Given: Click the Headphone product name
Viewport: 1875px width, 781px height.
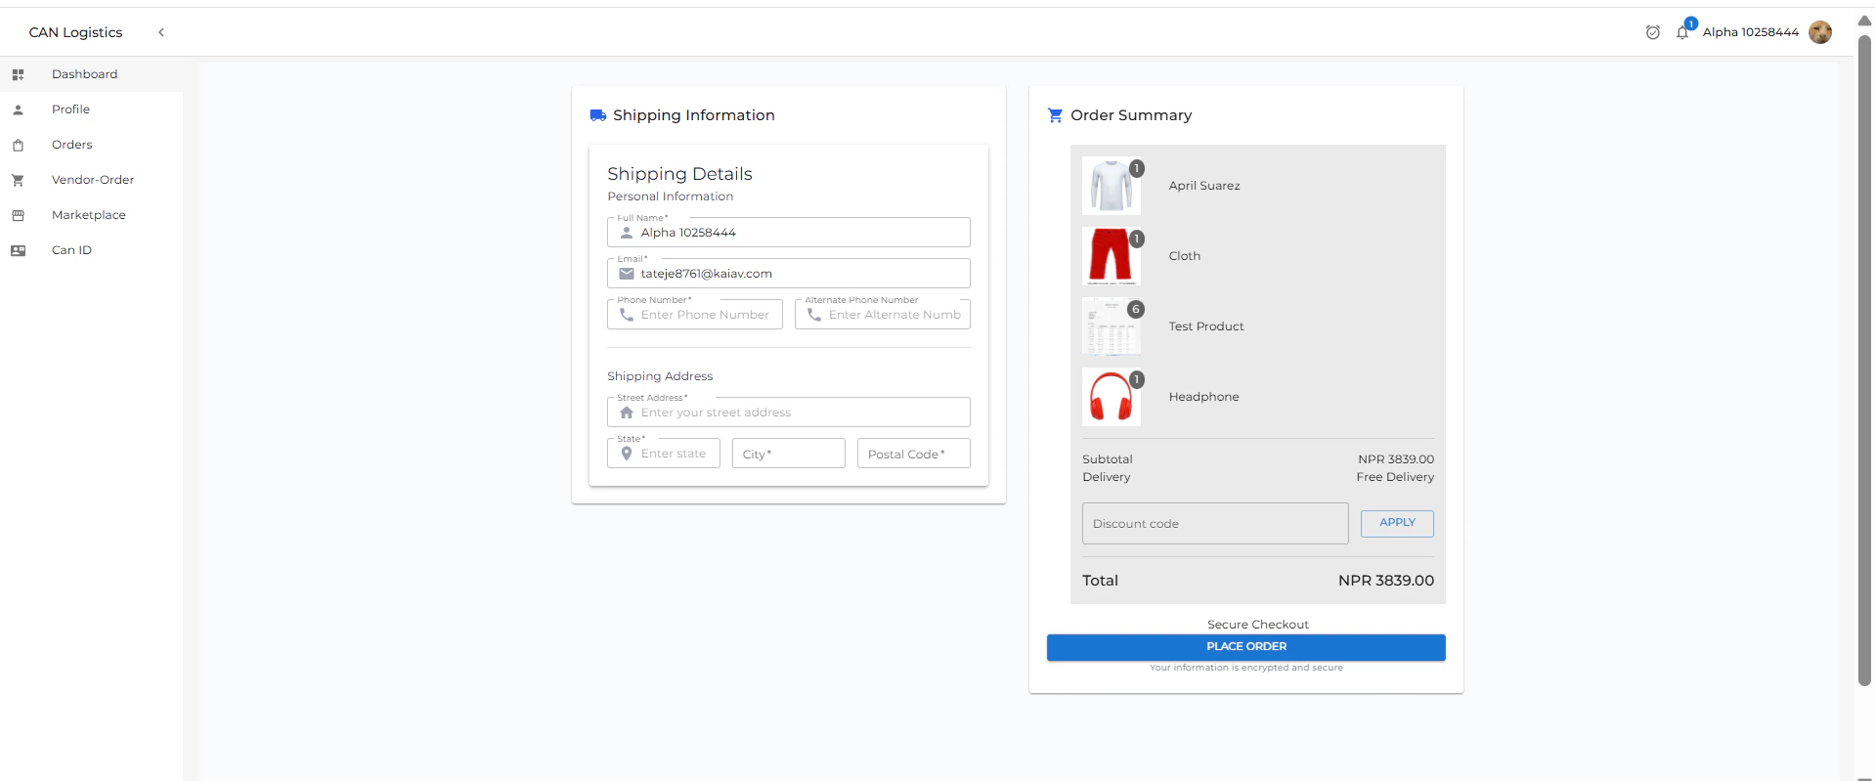Looking at the screenshot, I should click(1203, 397).
